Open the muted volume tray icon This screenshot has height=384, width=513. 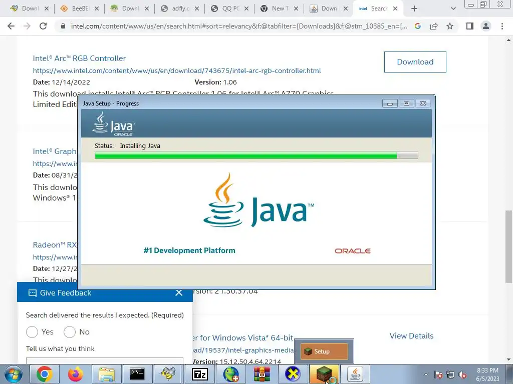pyautogui.click(x=462, y=374)
